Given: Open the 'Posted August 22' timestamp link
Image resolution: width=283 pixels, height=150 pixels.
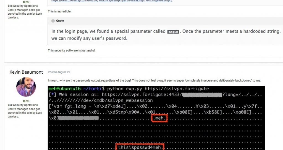Looking at the screenshot, I should 59,72.
